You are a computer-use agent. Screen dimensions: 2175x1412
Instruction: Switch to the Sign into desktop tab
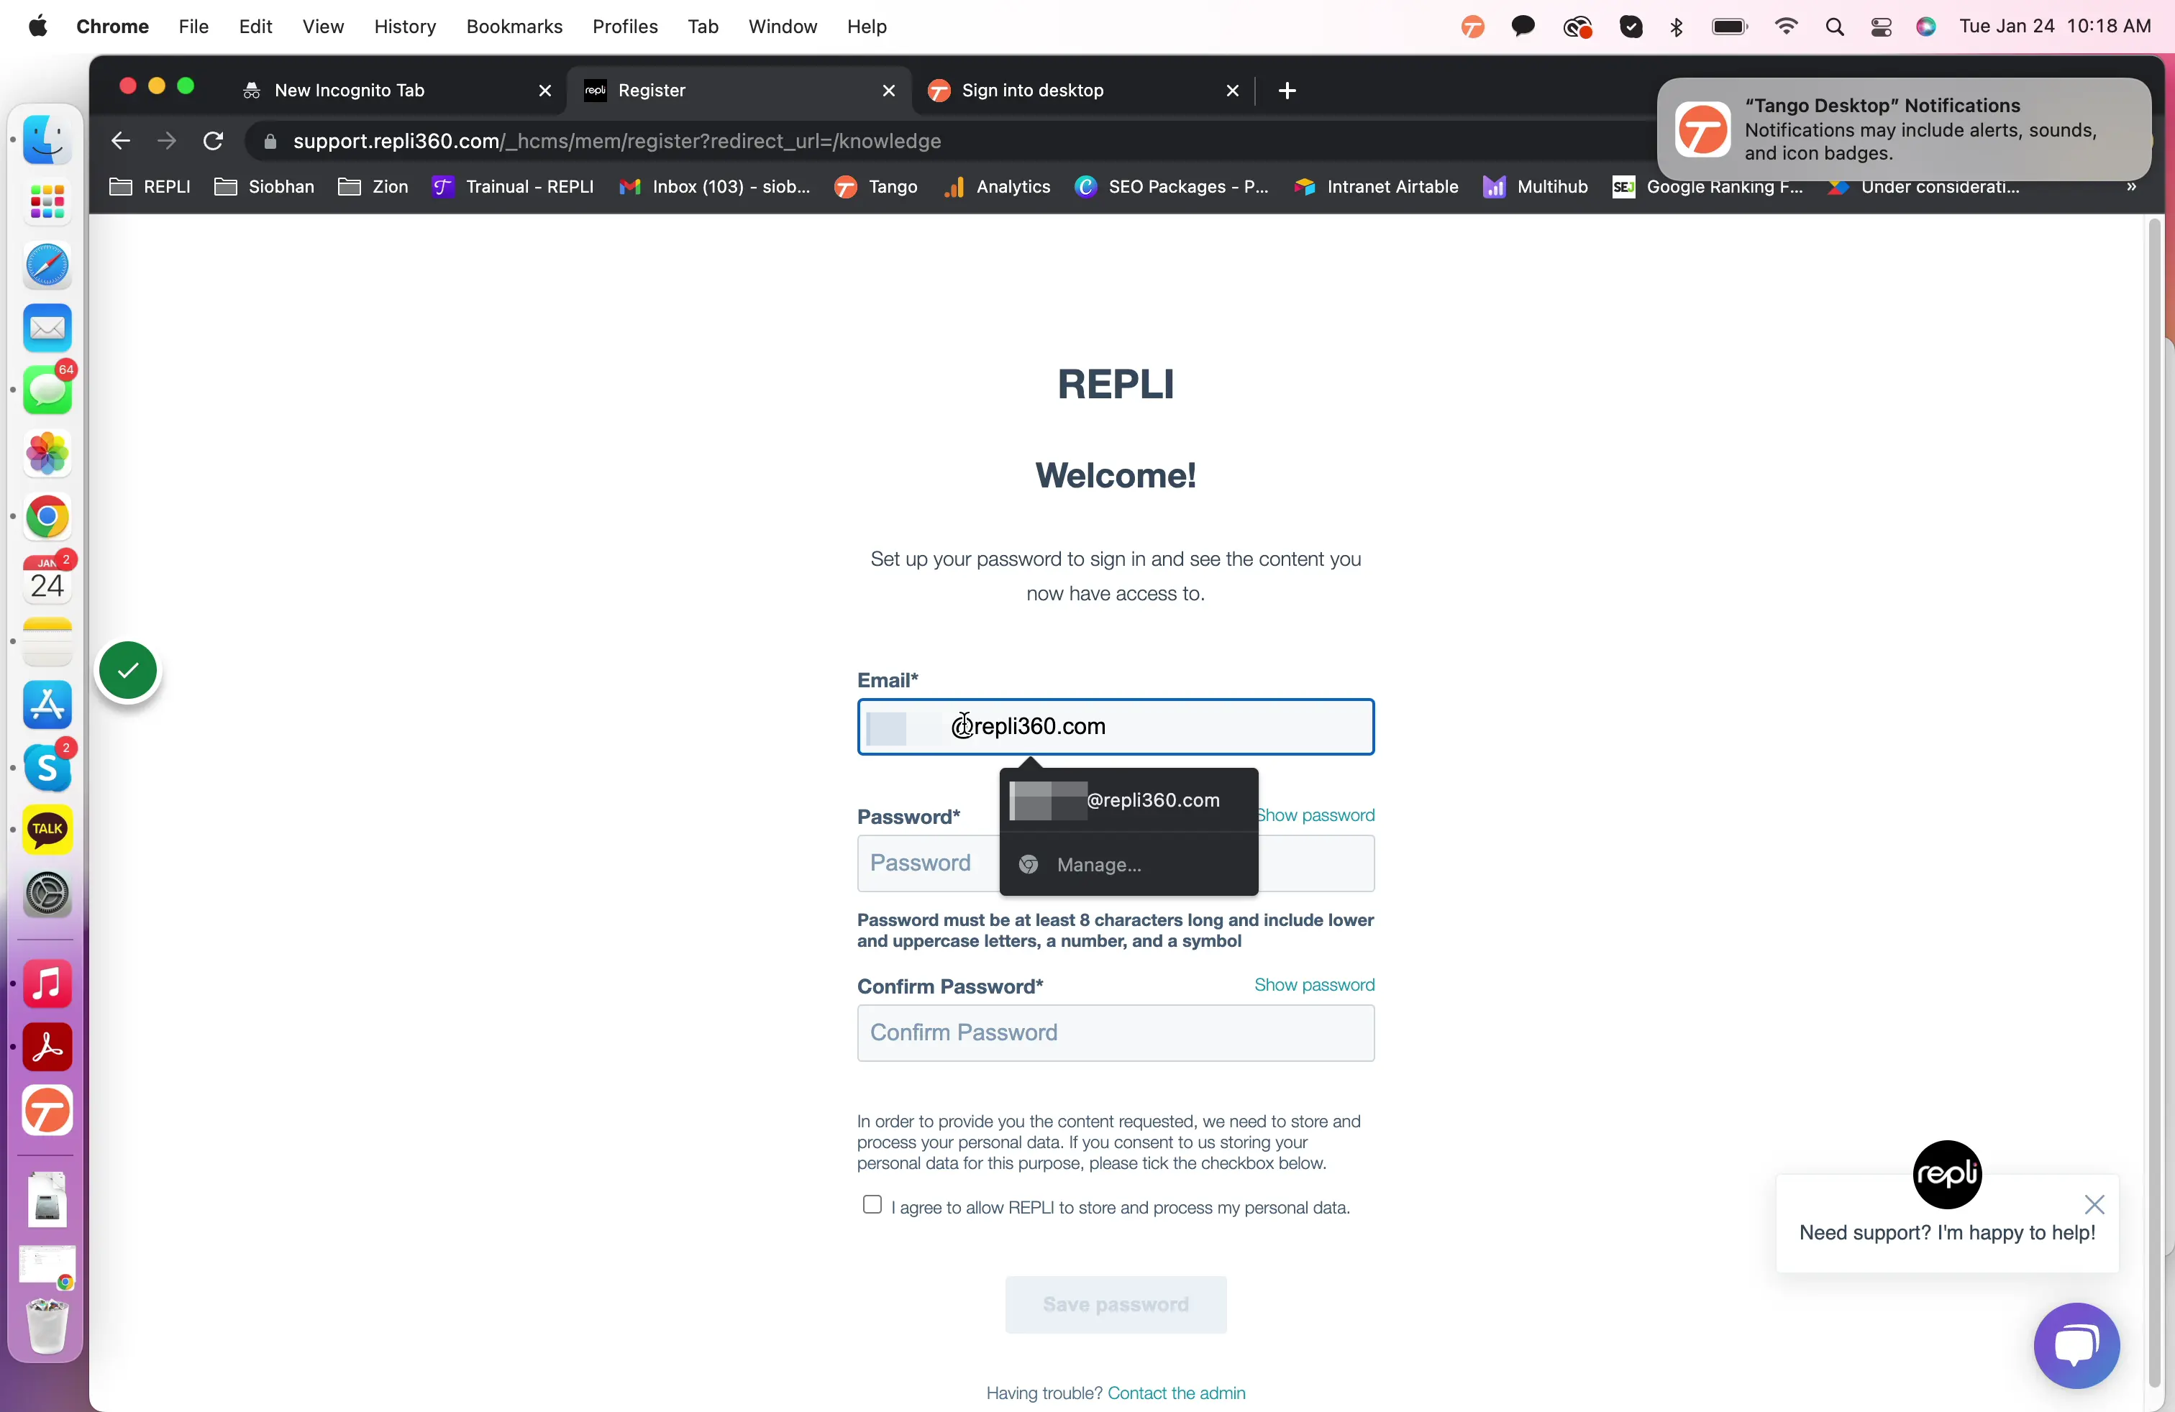coord(1082,91)
